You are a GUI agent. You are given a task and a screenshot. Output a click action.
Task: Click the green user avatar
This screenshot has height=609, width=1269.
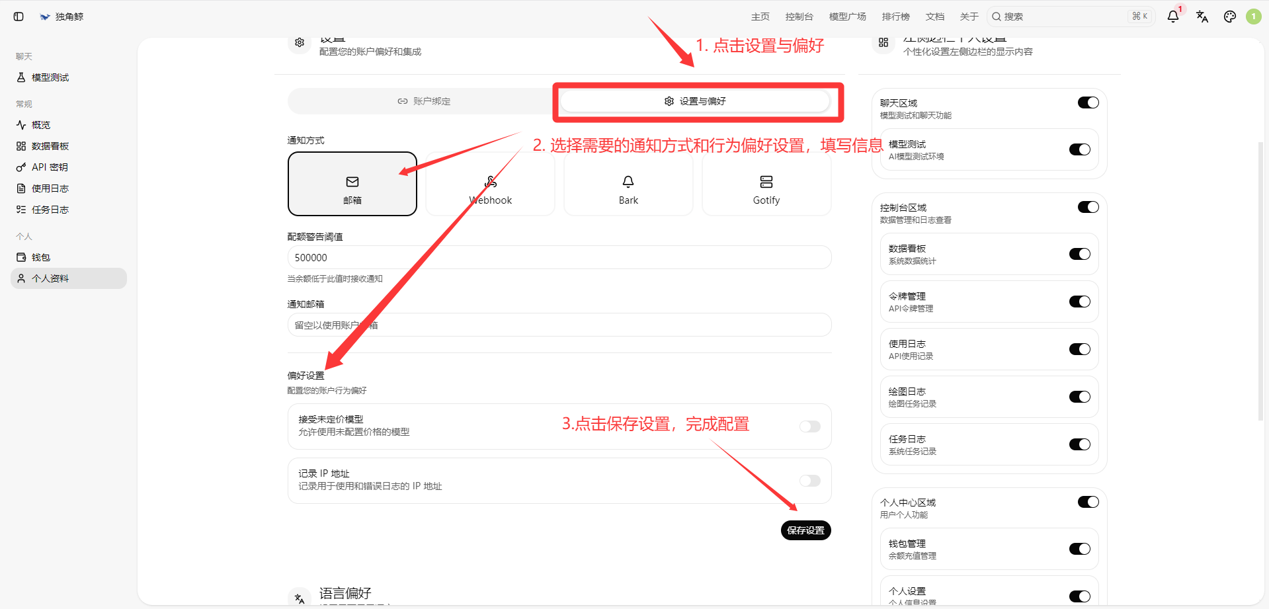(x=1253, y=17)
